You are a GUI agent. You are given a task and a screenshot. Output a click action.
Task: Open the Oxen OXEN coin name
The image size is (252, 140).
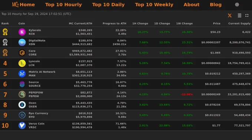[x=33, y=105]
